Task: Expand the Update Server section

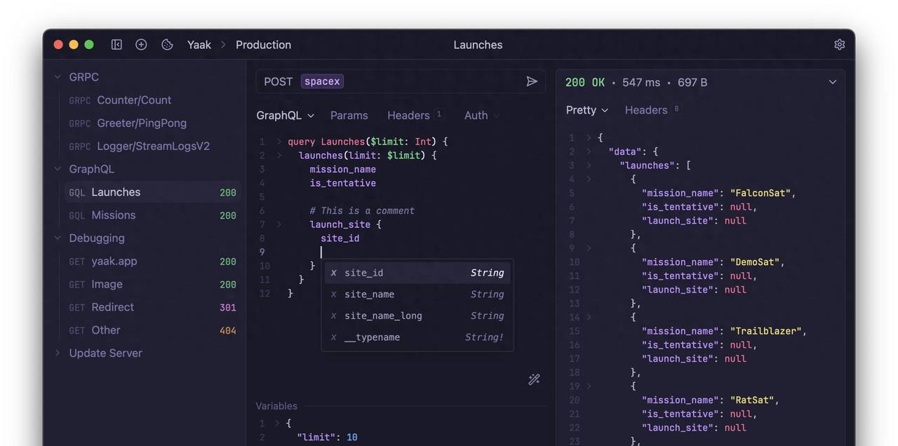Action: [x=58, y=353]
